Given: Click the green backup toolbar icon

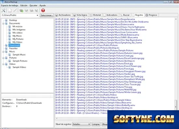Looking at the screenshot, I should pyautogui.click(x=21, y=11).
